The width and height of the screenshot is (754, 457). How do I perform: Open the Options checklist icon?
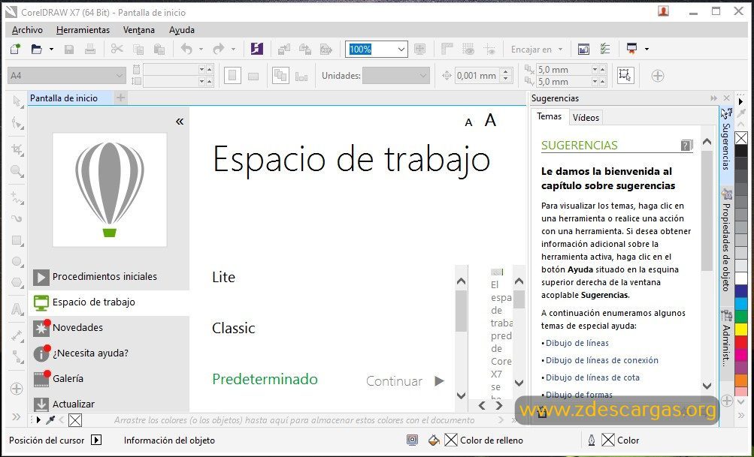[604, 49]
